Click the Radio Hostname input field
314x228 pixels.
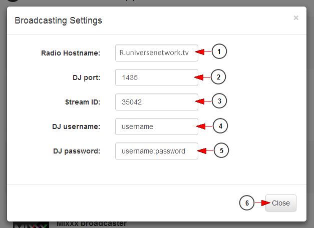[157, 53]
